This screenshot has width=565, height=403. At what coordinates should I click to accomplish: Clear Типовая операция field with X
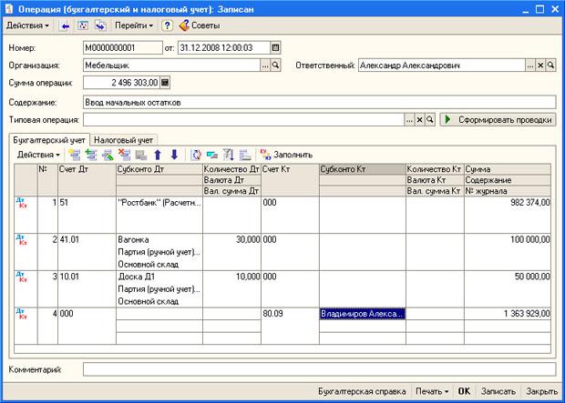[x=419, y=120]
